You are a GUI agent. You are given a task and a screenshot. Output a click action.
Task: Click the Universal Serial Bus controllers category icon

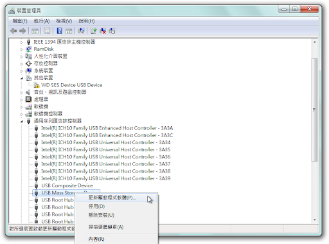tap(29, 121)
